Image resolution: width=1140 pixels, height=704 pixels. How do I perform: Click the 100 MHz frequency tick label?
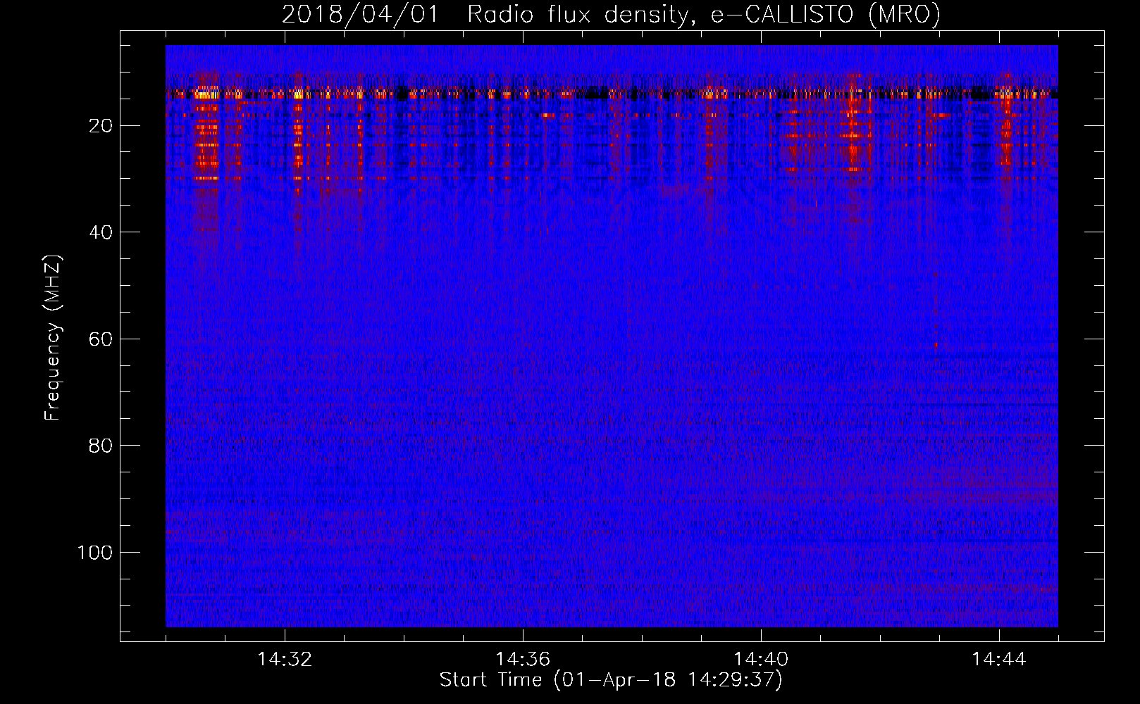95,553
